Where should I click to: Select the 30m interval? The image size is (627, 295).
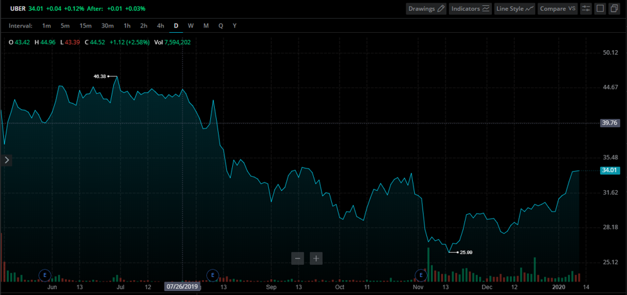pyautogui.click(x=107, y=26)
